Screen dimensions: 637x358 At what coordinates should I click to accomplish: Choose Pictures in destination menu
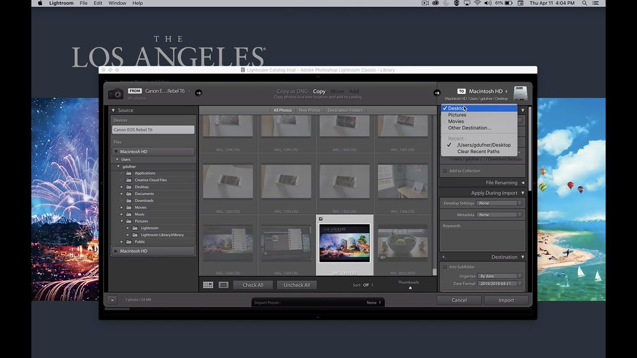point(479,115)
